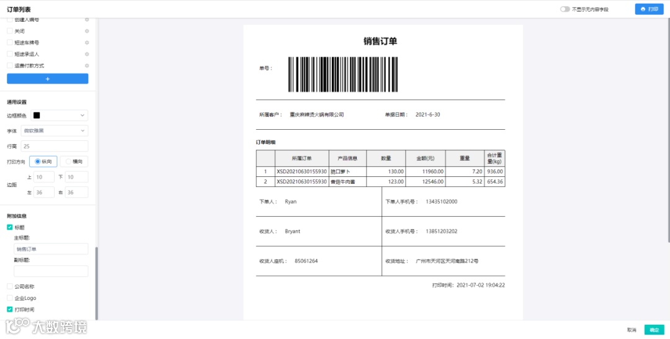Check the 运费付款方式 checkbox

[x=10, y=66]
